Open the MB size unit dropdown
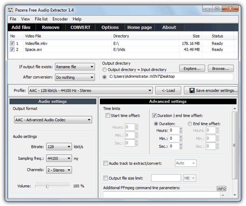246x206 pixels. (x=190, y=178)
